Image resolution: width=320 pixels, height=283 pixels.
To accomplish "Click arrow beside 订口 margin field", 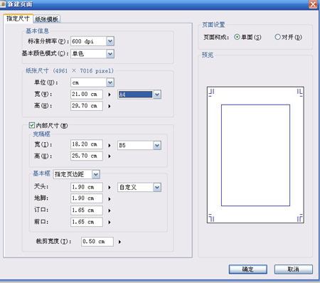I will pos(110,210).
